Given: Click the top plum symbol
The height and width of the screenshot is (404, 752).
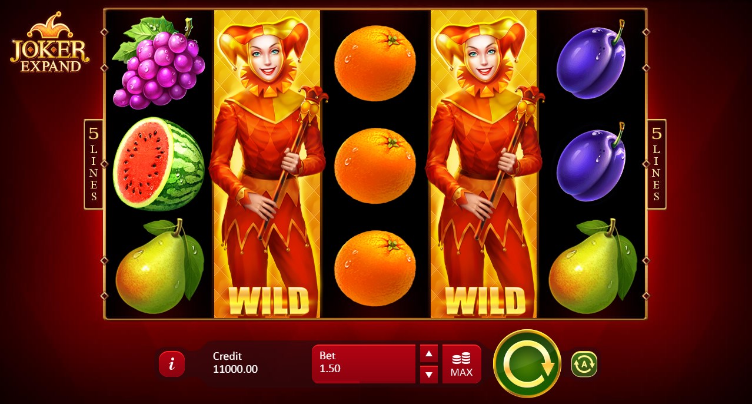Looking at the screenshot, I should coord(591,60).
